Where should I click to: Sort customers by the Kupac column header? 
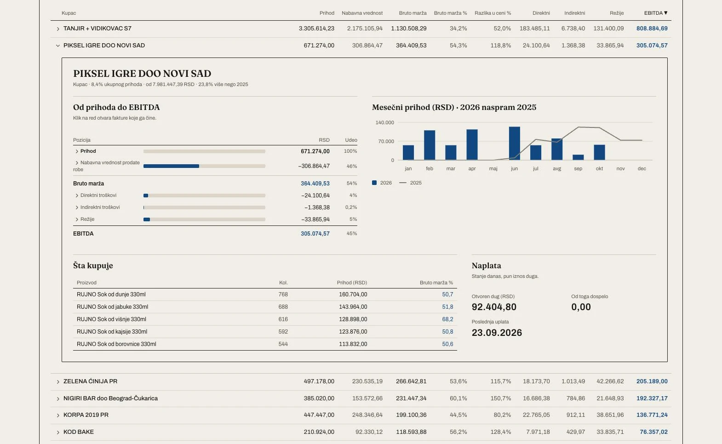pos(69,13)
